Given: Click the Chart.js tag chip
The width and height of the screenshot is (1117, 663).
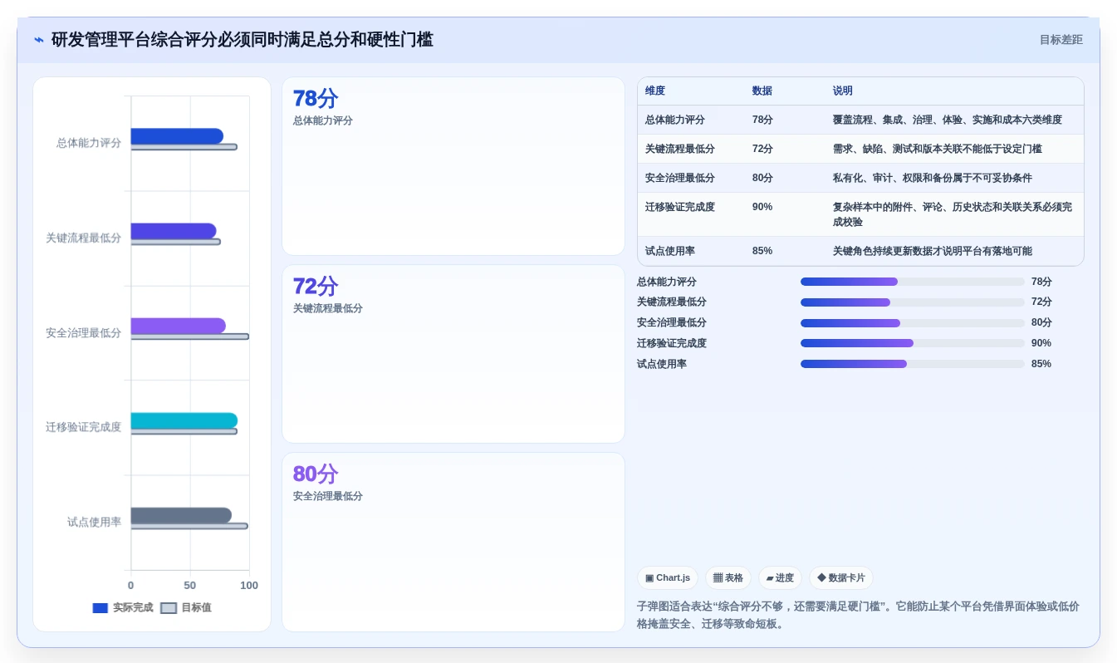Looking at the screenshot, I should (667, 577).
